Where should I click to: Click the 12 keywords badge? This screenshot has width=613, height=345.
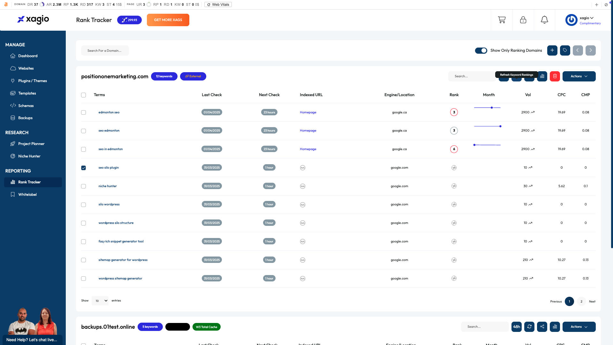[164, 76]
